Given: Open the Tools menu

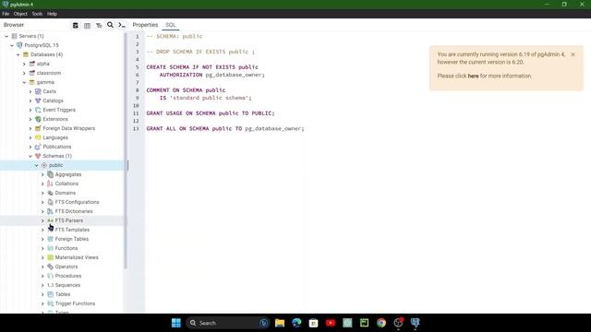Looking at the screenshot, I should [x=37, y=14].
